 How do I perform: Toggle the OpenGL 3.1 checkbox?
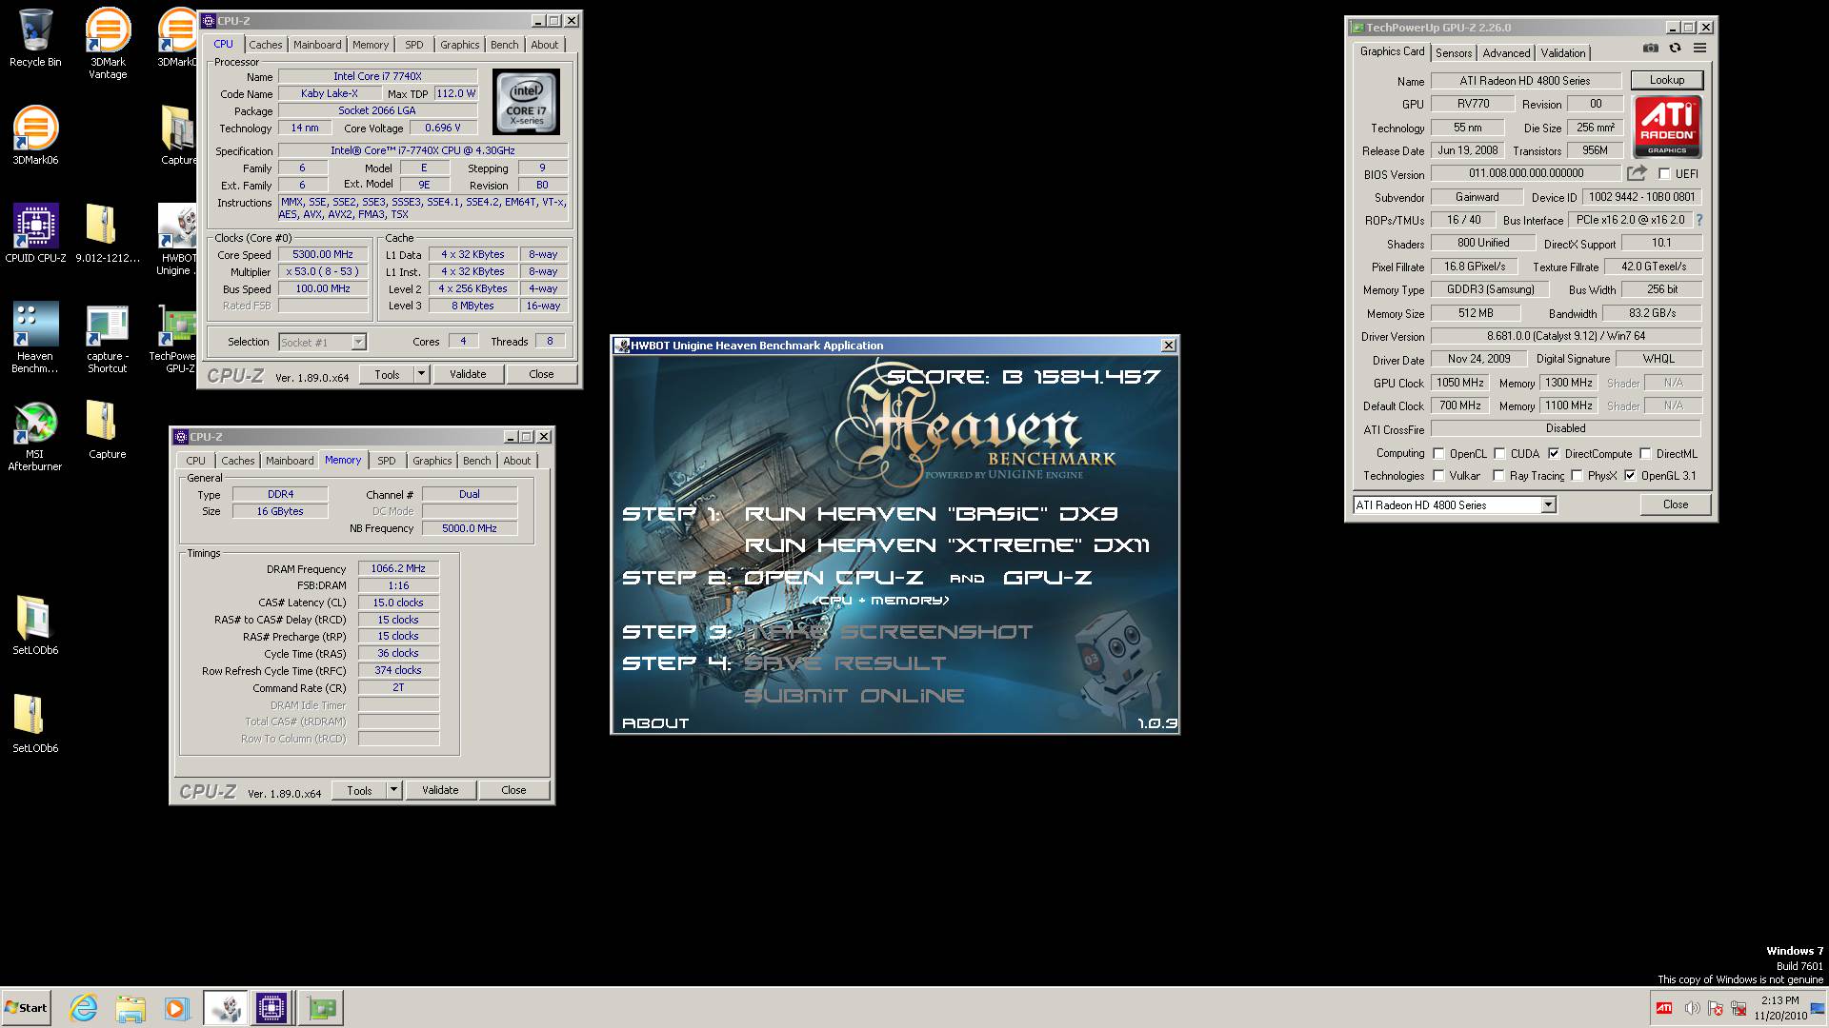click(x=1630, y=476)
